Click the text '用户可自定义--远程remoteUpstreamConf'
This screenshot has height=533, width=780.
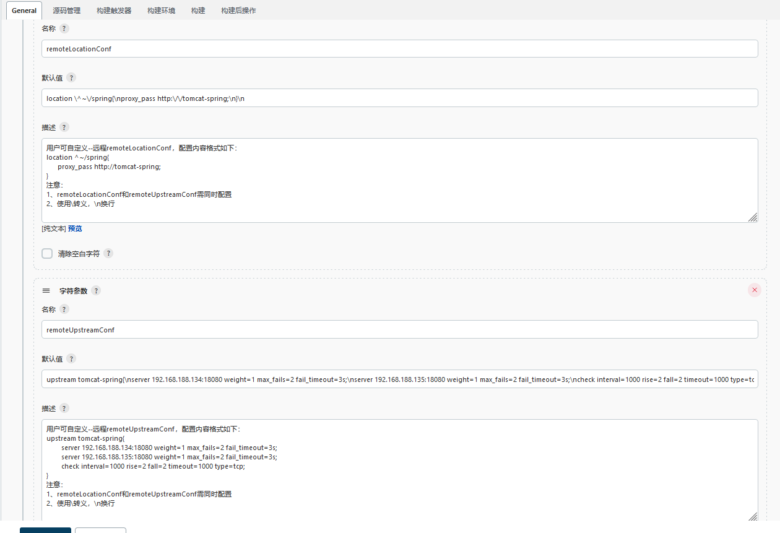pyautogui.click(x=110, y=429)
